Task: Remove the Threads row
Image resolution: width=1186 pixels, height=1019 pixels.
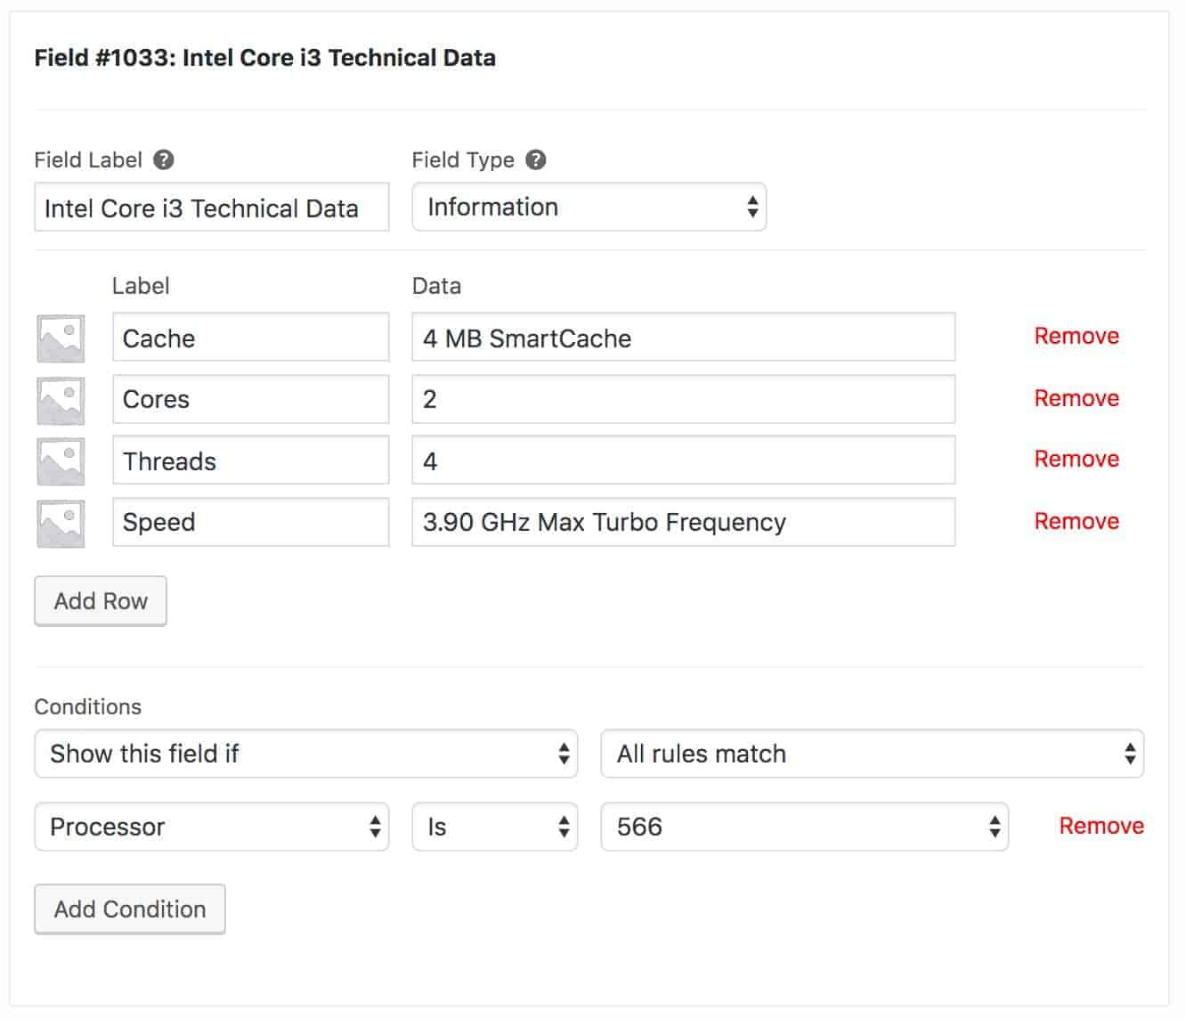Action: click(1076, 459)
